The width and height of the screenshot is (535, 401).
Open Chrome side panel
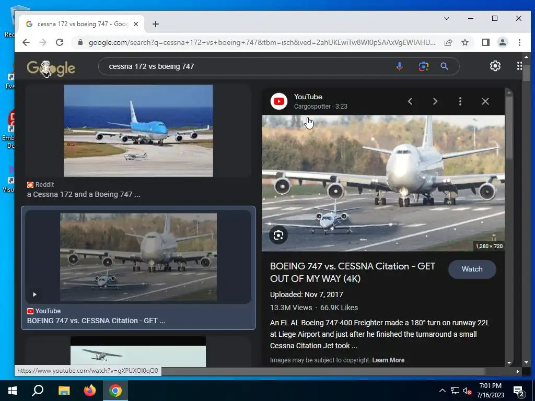(485, 42)
